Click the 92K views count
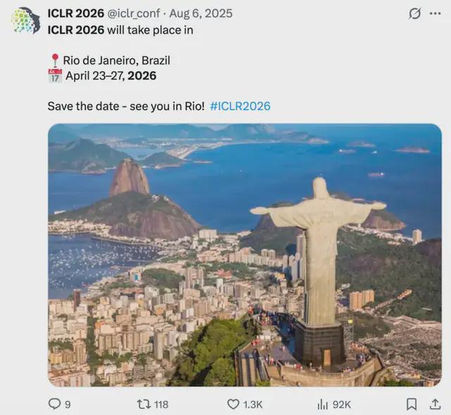 tap(342, 404)
